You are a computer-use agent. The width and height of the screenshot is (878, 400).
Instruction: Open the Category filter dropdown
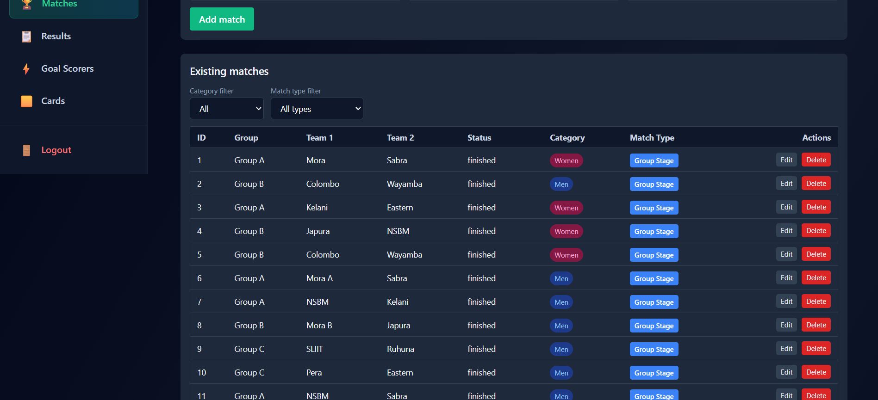227,109
